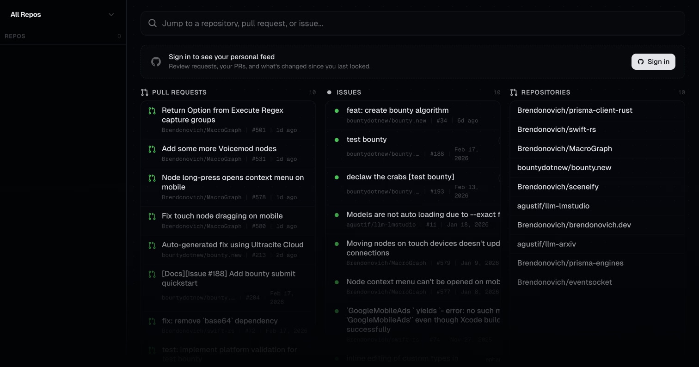The width and height of the screenshot is (699, 367).
Task: Click the magnifier icon in search bar
Action: [x=153, y=23]
